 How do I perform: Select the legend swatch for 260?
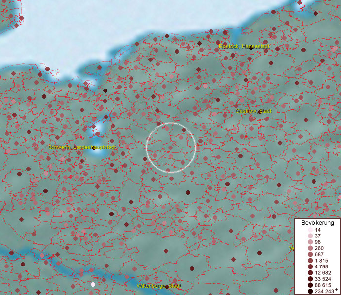(310, 248)
